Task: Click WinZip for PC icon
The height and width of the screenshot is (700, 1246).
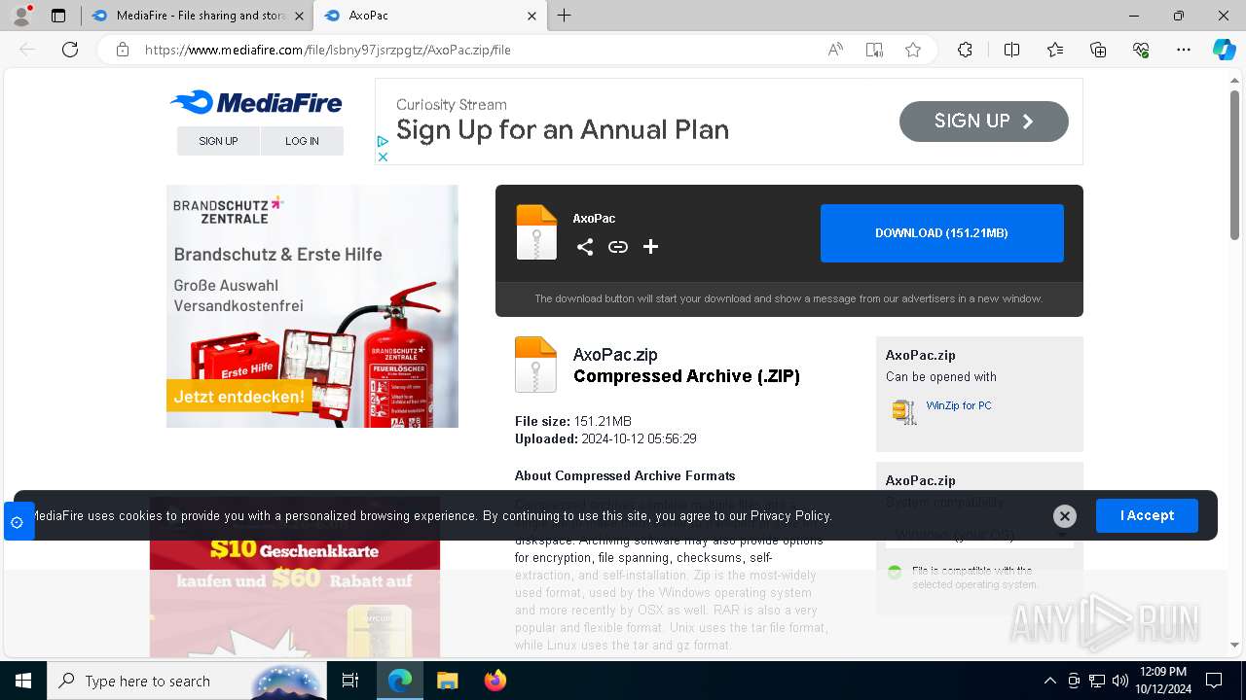Action: pos(904,411)
